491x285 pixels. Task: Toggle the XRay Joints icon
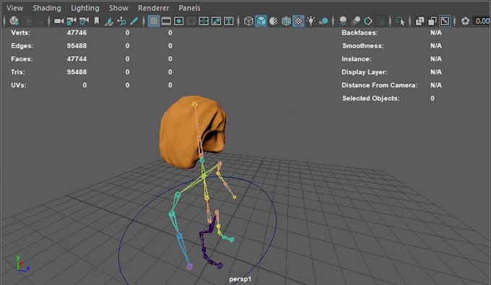pyautogui.click(x=445, y=21)
